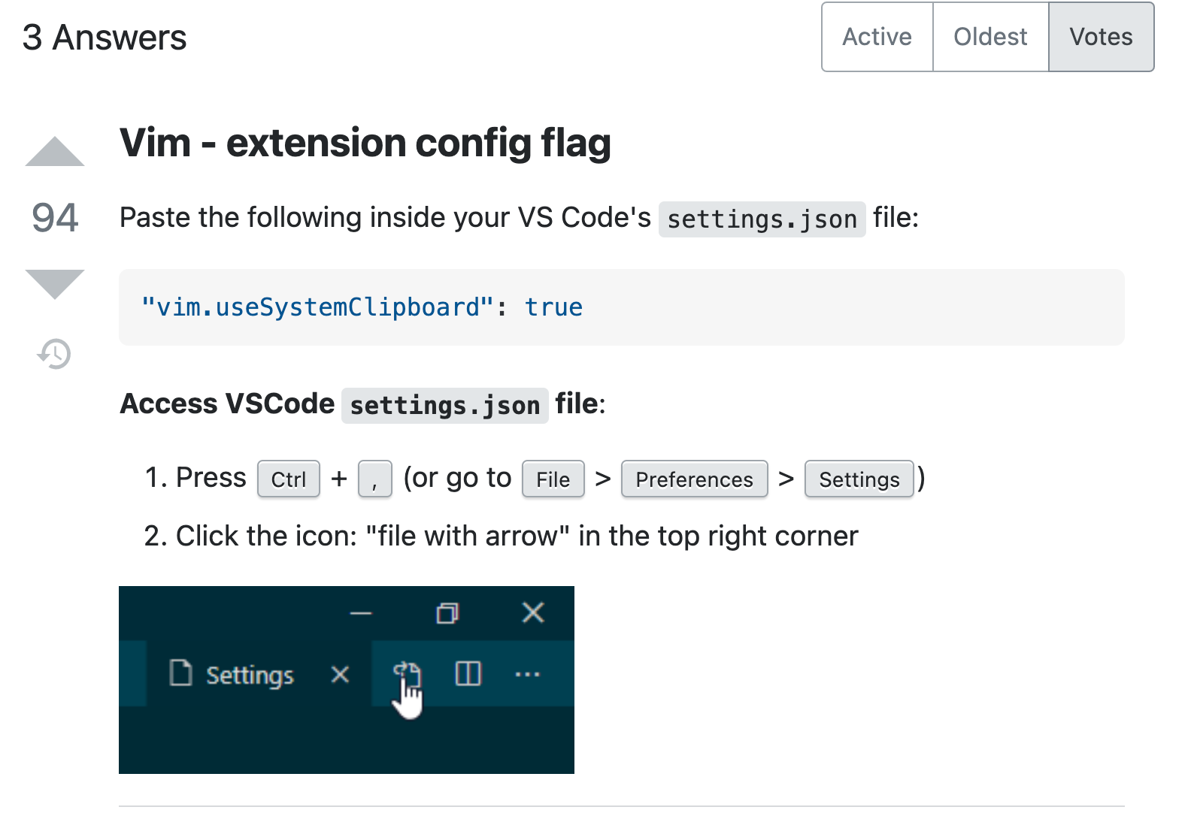Expand the Preferences menu breadcrumb item

pos(693,479)
